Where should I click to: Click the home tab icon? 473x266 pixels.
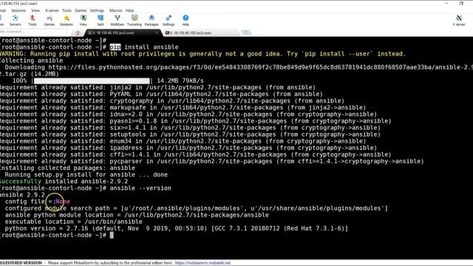click(78, 33)
